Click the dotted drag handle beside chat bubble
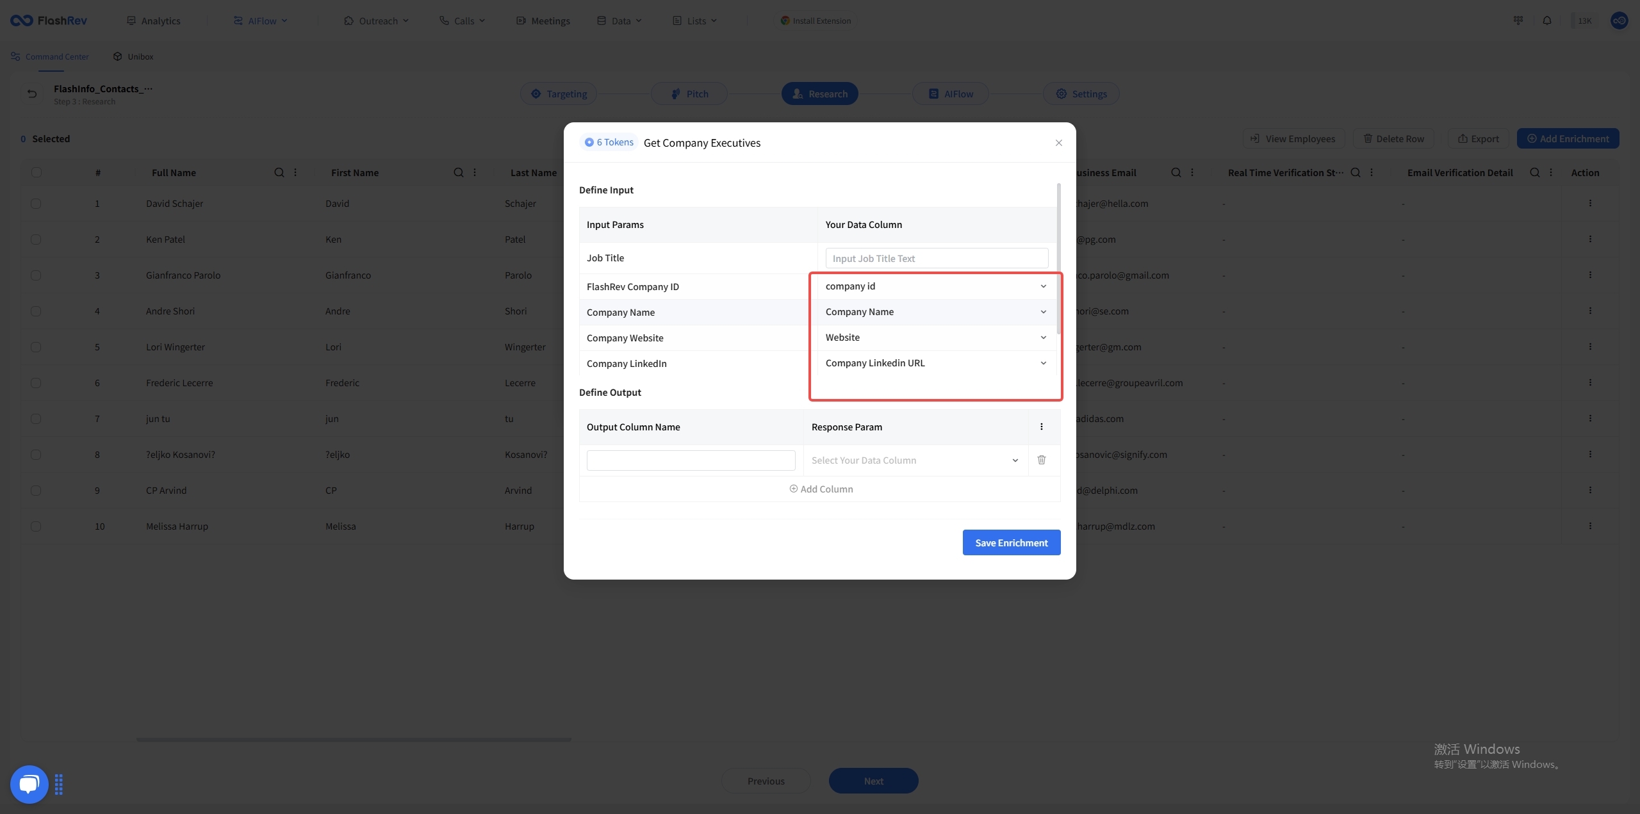This screenshot has width=1640, height=814. pyautogui.click(x=59, y=785)
